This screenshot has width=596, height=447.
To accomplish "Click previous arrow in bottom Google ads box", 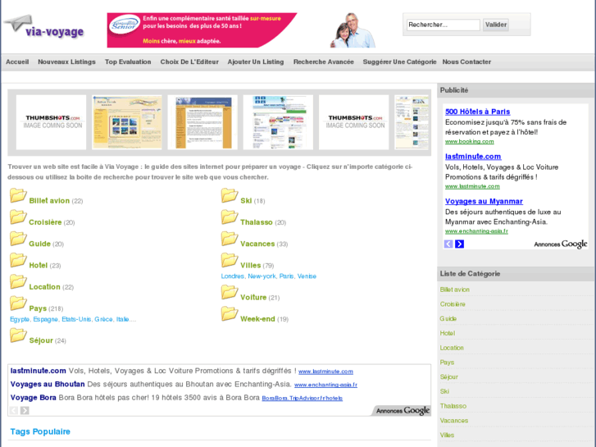I will (14, 410).
